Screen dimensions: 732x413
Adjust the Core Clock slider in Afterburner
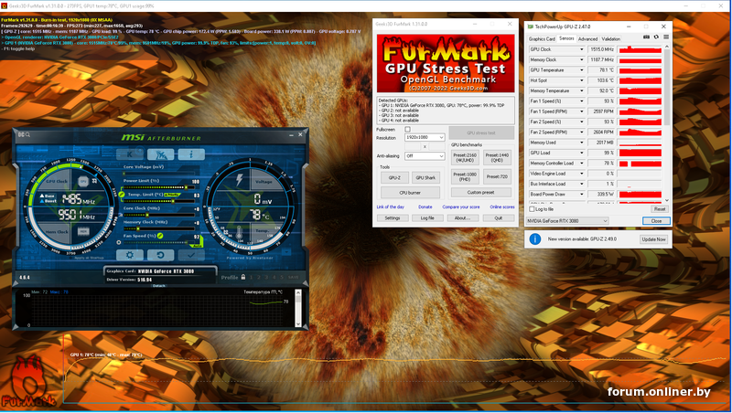158,215
